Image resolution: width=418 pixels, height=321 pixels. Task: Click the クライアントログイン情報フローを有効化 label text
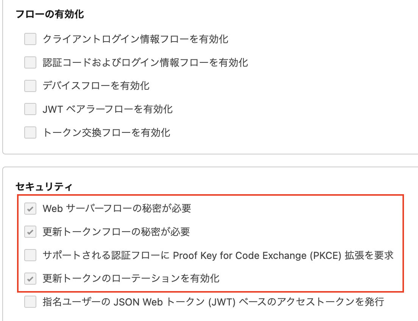click(136, 39)
